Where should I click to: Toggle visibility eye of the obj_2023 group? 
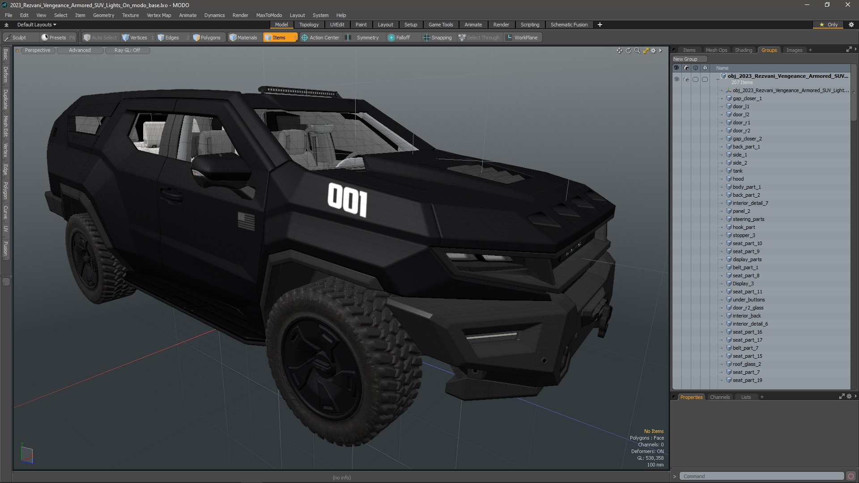[x=676, y=79]
